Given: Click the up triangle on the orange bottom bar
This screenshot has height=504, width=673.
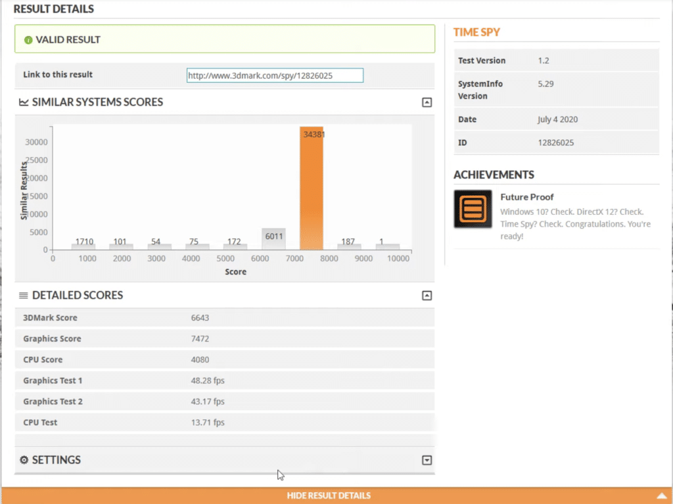Looking at the screenshot, I should click(x=661, y=495).
